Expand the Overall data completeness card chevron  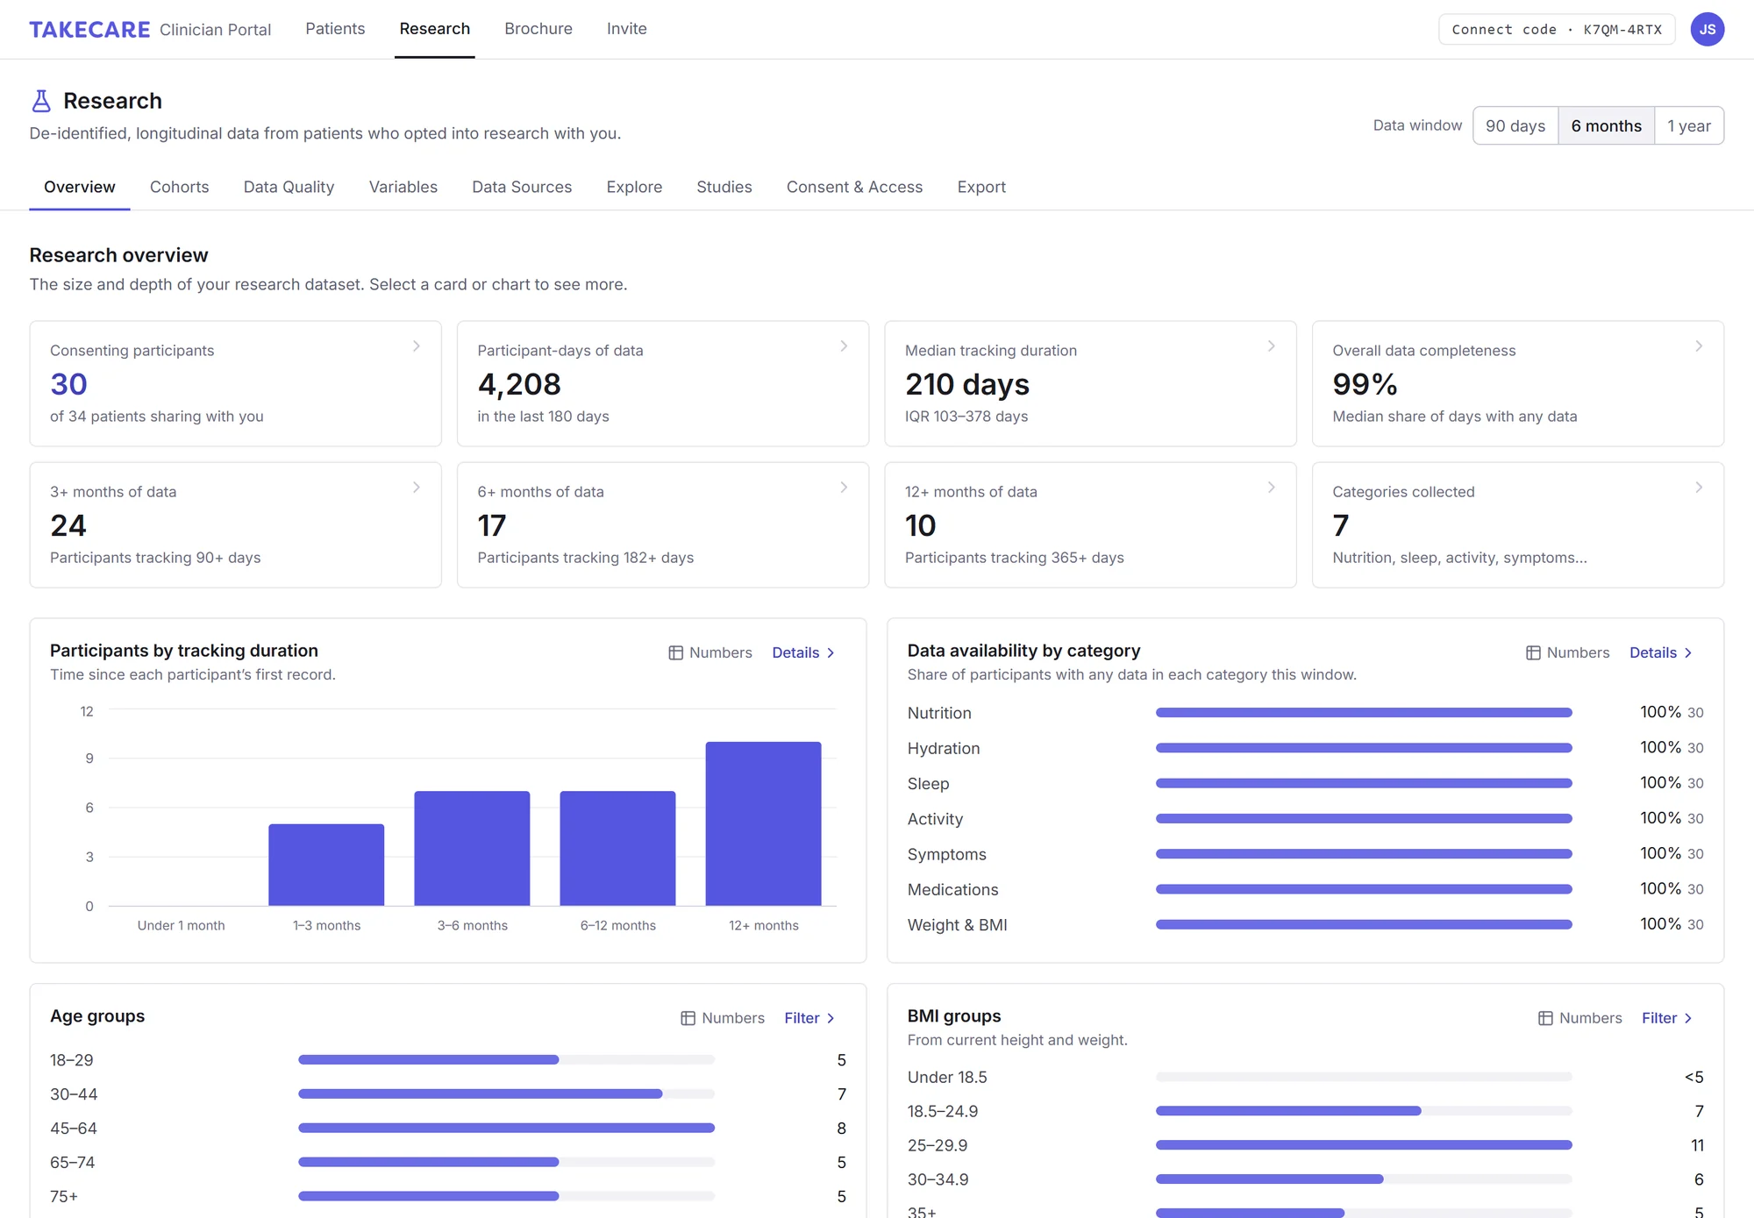(1699, 346)
